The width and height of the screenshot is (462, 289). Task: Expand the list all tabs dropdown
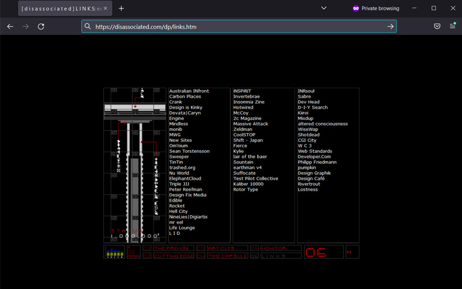pos(324,8)
